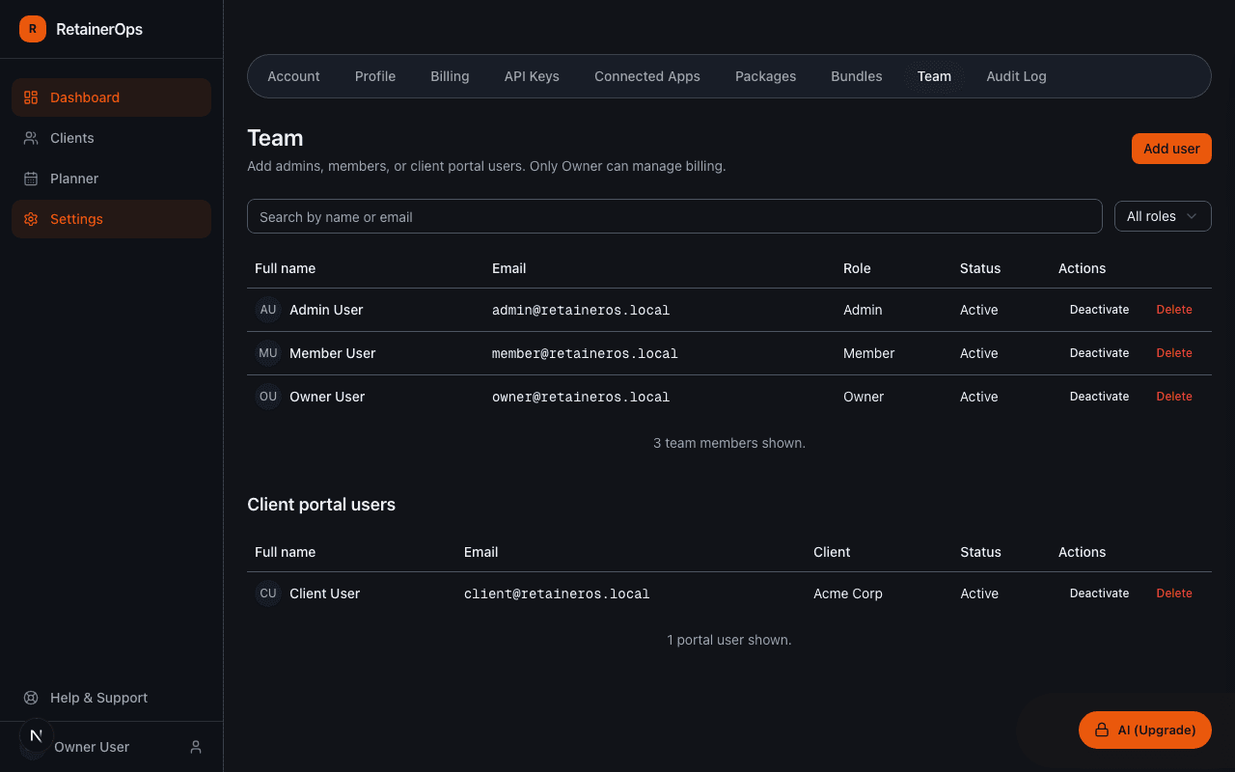
Task: Click the user profile icon beside Owner User
Action: [196, 747]
